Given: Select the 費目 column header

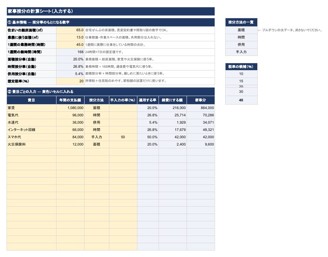Looking at the screenshot, I should [x=31, y=100].
